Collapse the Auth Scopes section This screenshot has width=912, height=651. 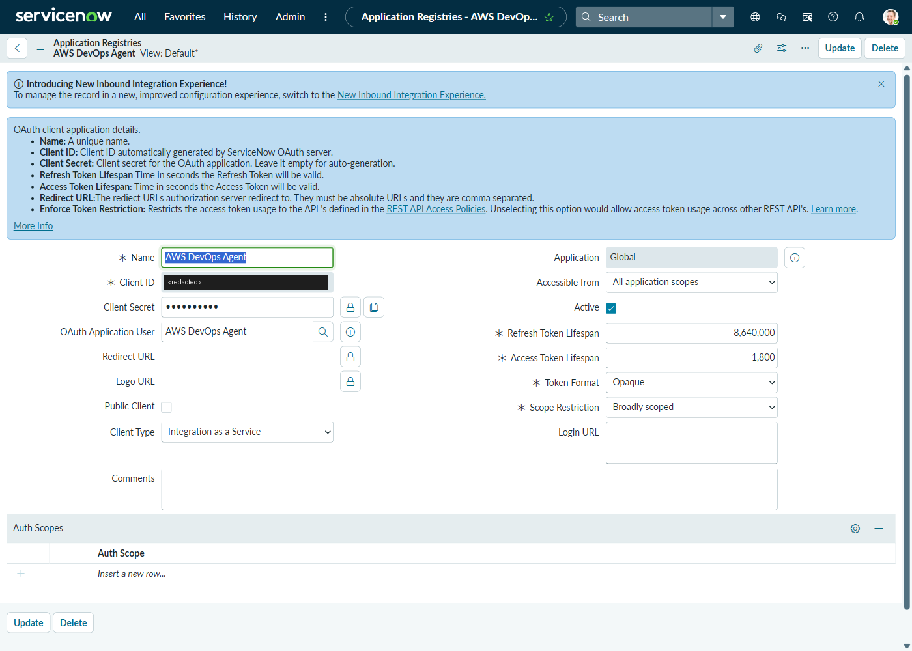(x=879, y=529)
